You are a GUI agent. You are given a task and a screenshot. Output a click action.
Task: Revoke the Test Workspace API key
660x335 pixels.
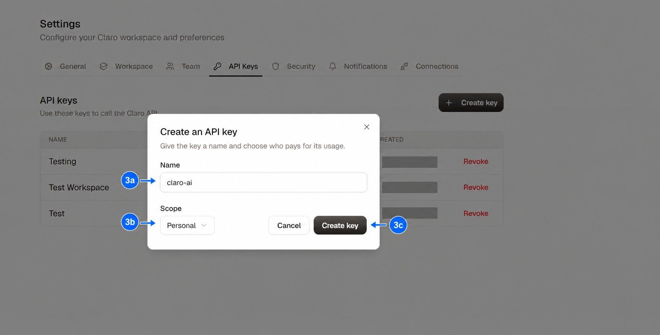[476, 187]
